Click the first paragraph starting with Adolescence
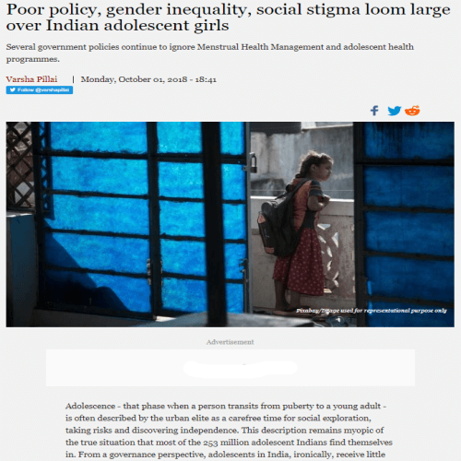Viewport: 461px width, 461px height. pyautogui.click(x=229, y=431)
